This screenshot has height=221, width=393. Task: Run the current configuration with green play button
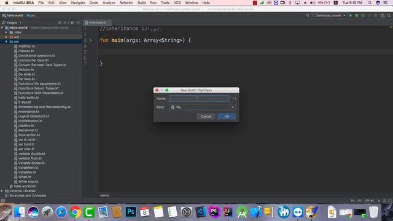351,15
